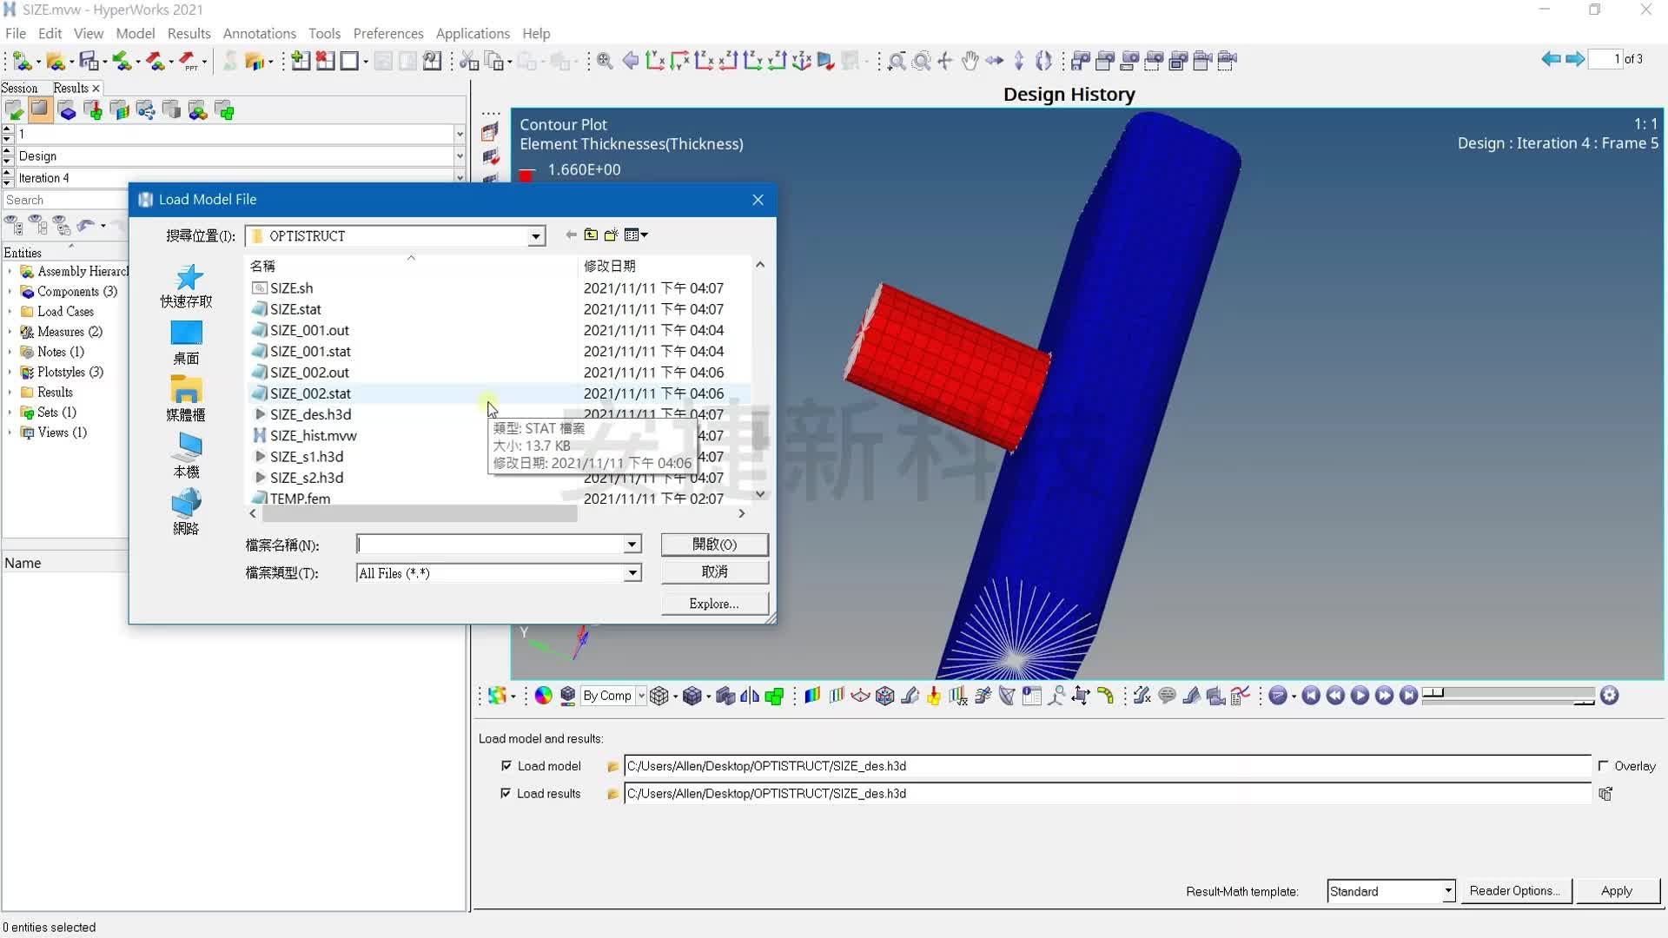
Task: Open animation controls settings gear
Action: click(1610, 696)
